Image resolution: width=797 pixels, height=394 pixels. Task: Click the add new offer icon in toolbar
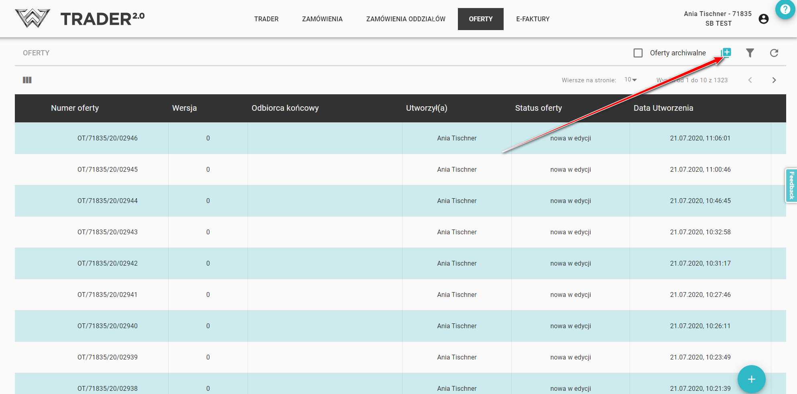click(x=726, y=53)
